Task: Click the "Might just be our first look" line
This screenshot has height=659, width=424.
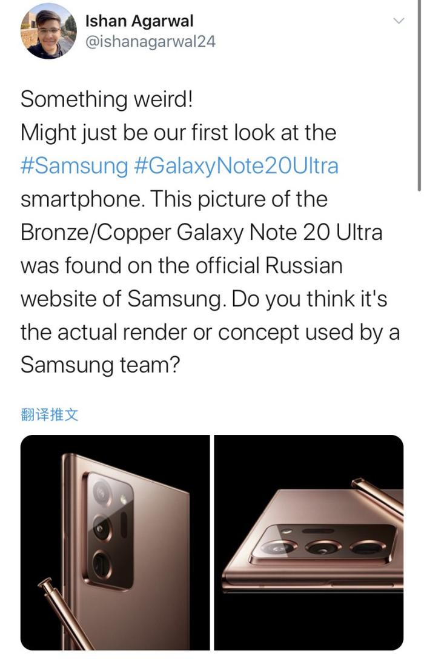Action: click(x=179, y=133)
